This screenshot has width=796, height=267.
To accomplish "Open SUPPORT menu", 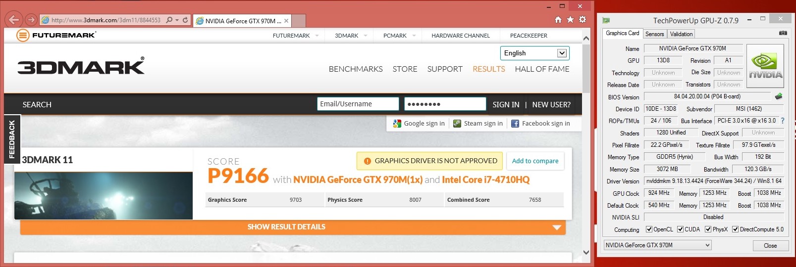I will coord(445,69).
